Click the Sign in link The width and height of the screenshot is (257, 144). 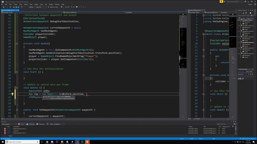point(250,4)
